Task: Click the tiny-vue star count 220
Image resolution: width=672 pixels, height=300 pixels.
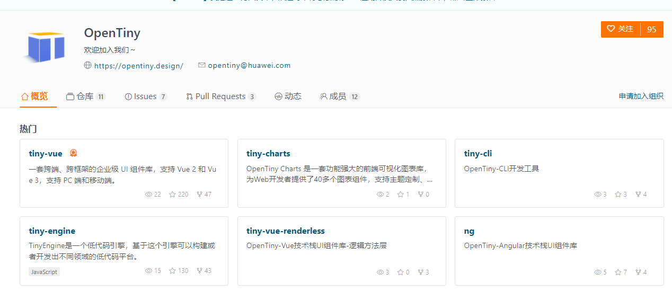Action: pos(183,195)
